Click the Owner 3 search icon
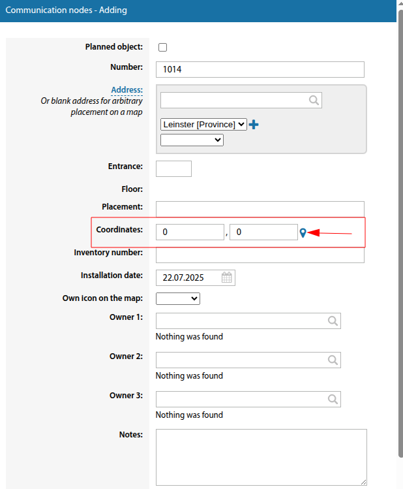 click(333, 399)
